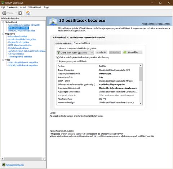Open Videó színbeállításainak megadása
This screenshot has width=173, height=169.
click(x=23, y=62)
